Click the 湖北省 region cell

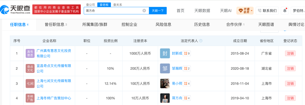click(267, 68)
